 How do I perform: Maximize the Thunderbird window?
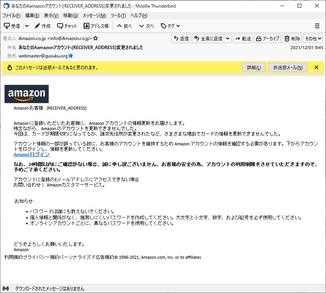(x=299, y=6)
